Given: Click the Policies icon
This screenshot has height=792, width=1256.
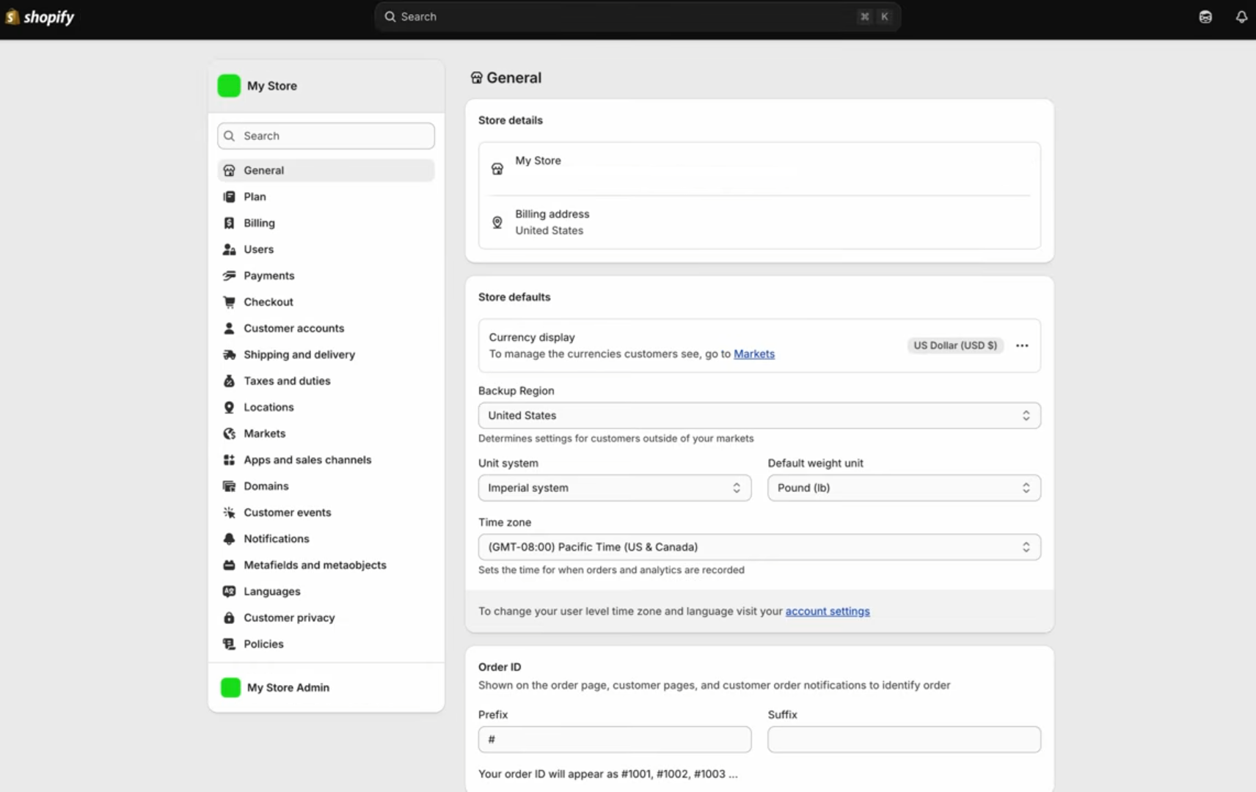Looking at the screenshot, I should click(x=229, y=644).
